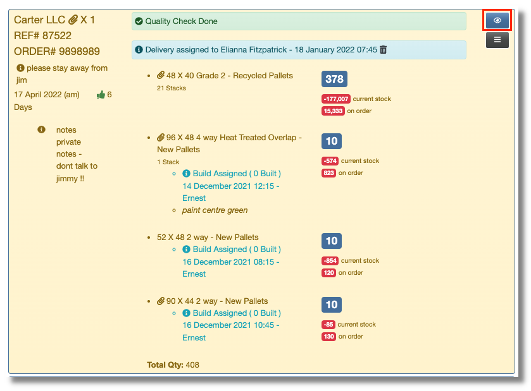
Task: Click '48 X 40 Grade 2 - Recycled Pallets'
Action: [x=230, y=75]
